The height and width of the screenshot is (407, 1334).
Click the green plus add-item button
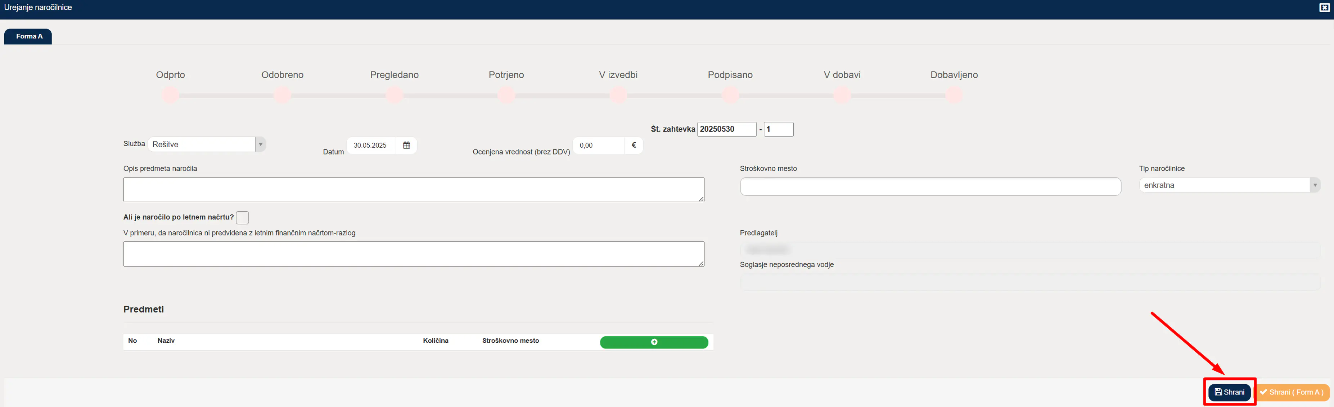654,342
